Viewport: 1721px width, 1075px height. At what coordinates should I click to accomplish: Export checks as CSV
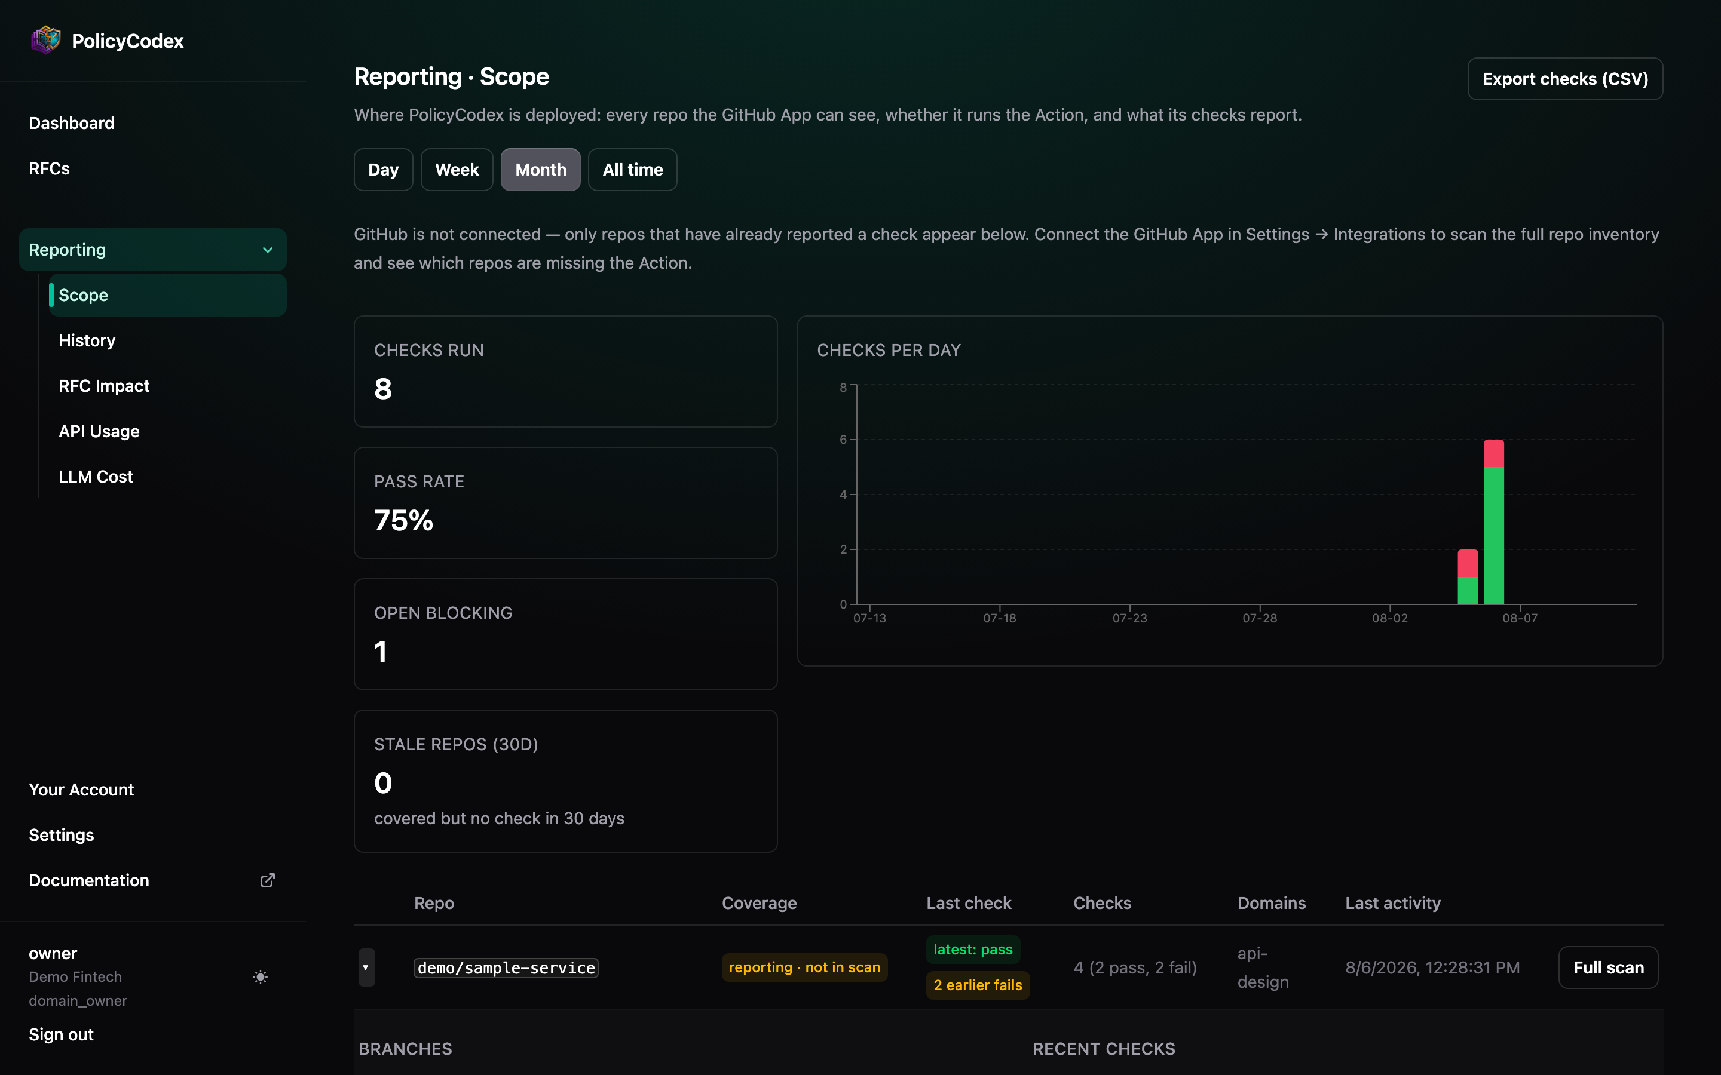(1565, 79)
